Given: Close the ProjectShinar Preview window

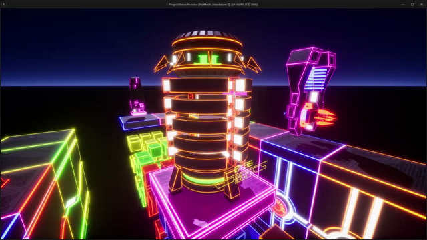Looking at the screenshot, I should point(422,5).
